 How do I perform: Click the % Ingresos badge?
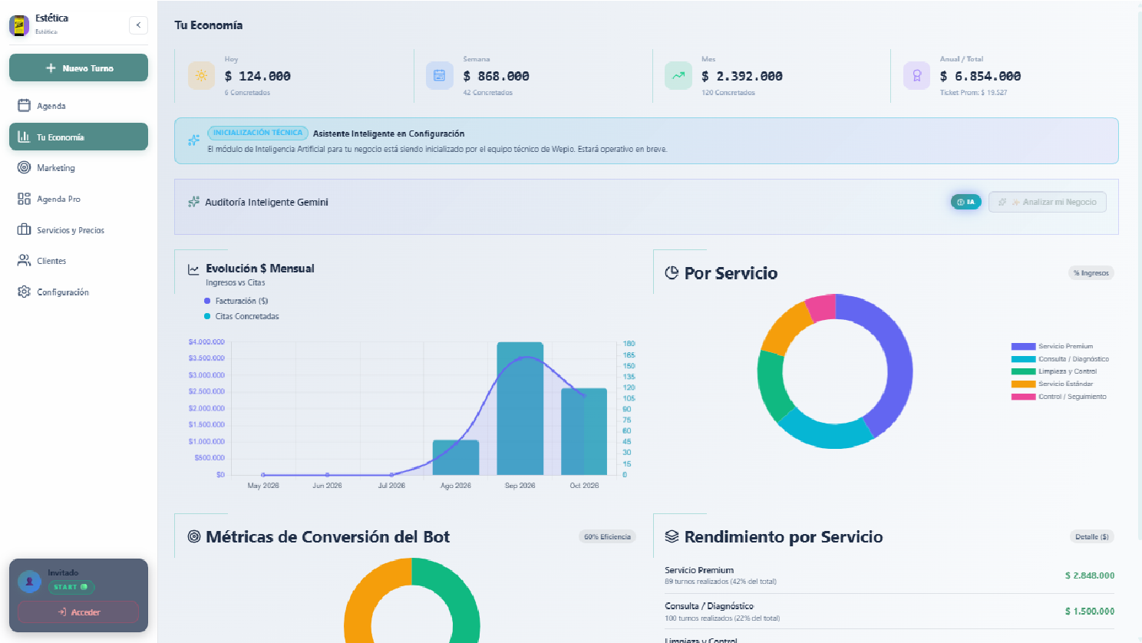[1091, 273]
